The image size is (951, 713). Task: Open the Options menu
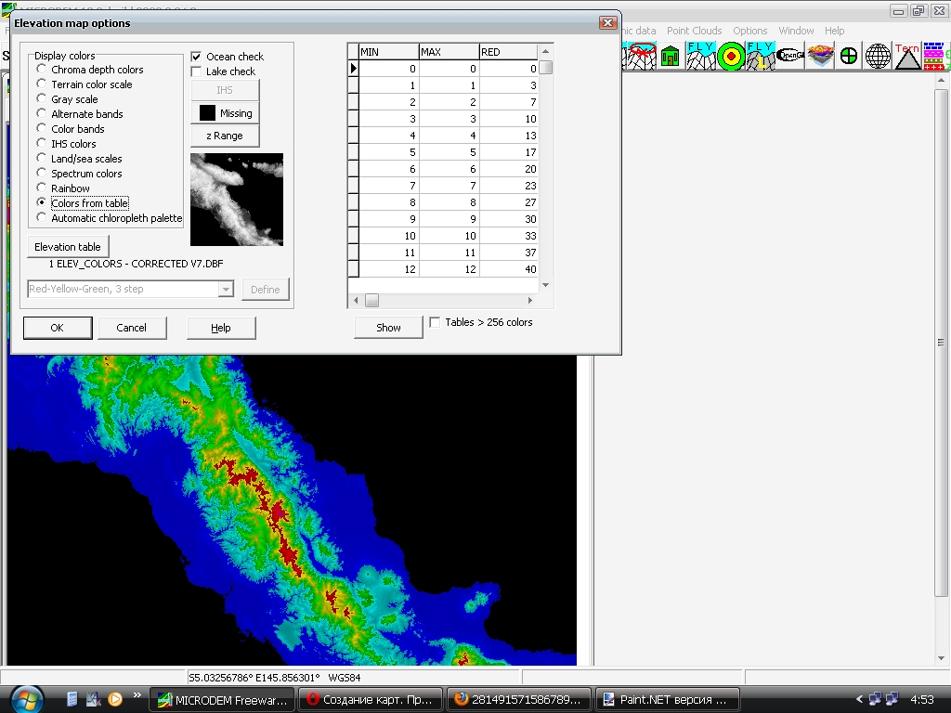point(749,31)
